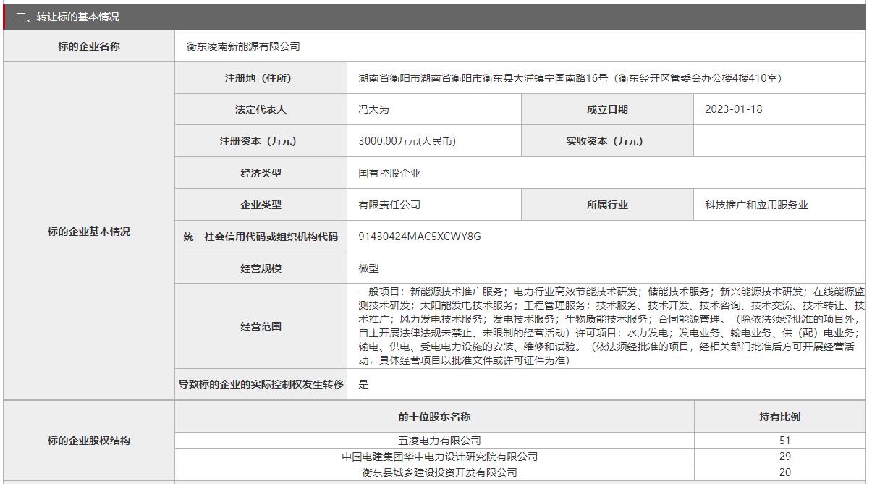Click the company name 衡东凌南新能源有限公司
Image resolution: width=872 pixels, height=484 pixels.
pos(243,46)
